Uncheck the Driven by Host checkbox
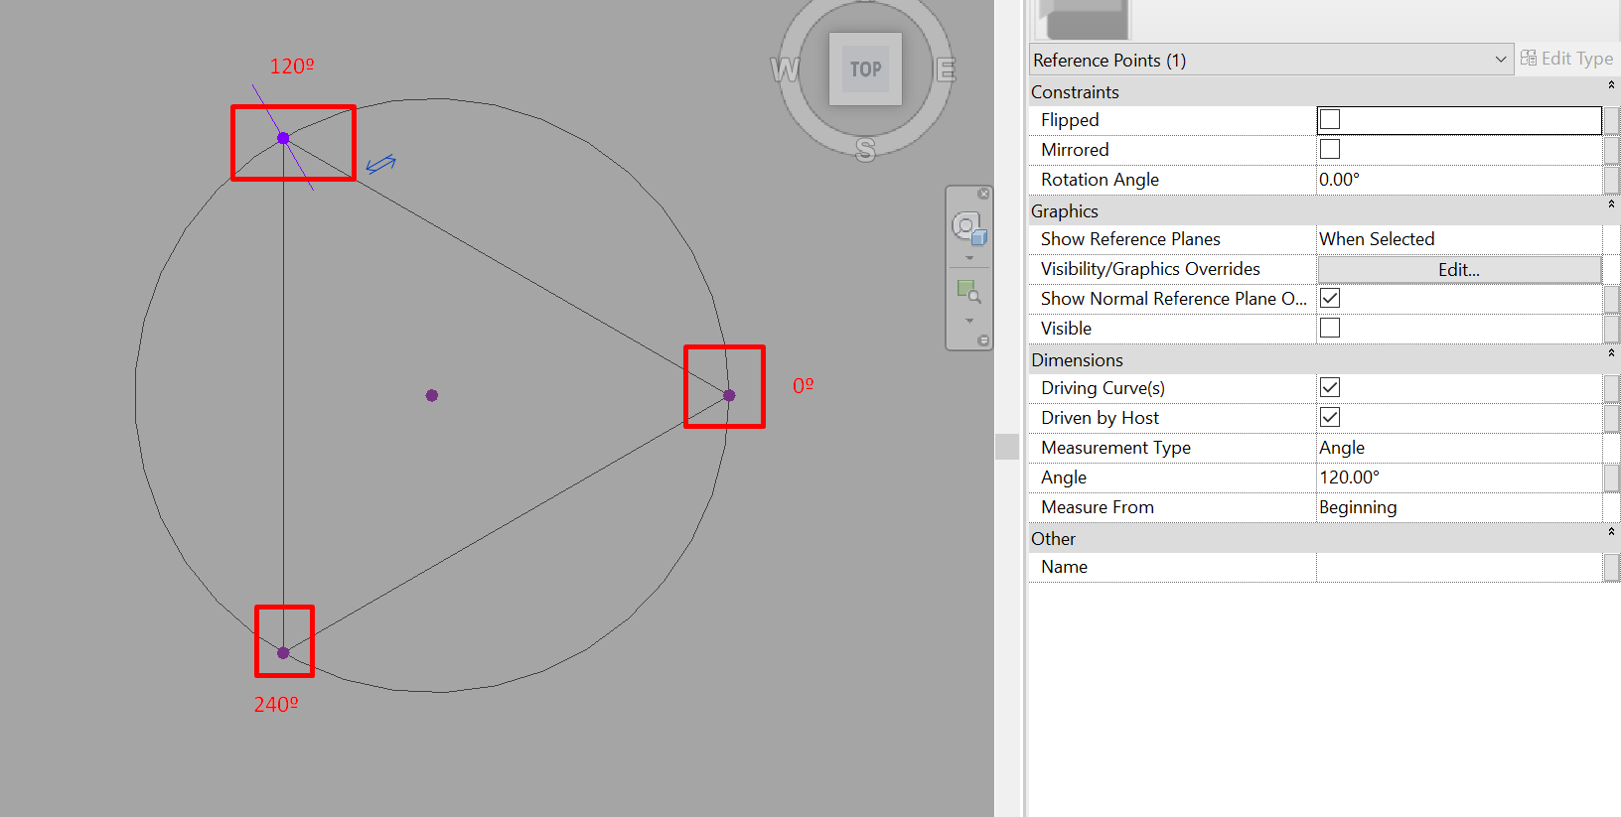The height and width of the screenshot is (817, 1621). coord(1330,417)
